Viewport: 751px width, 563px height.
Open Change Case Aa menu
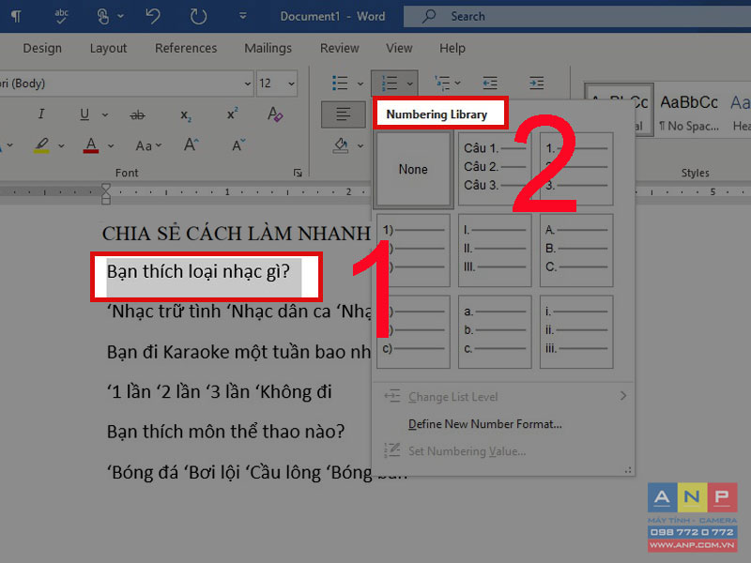[x=148, y=145]
